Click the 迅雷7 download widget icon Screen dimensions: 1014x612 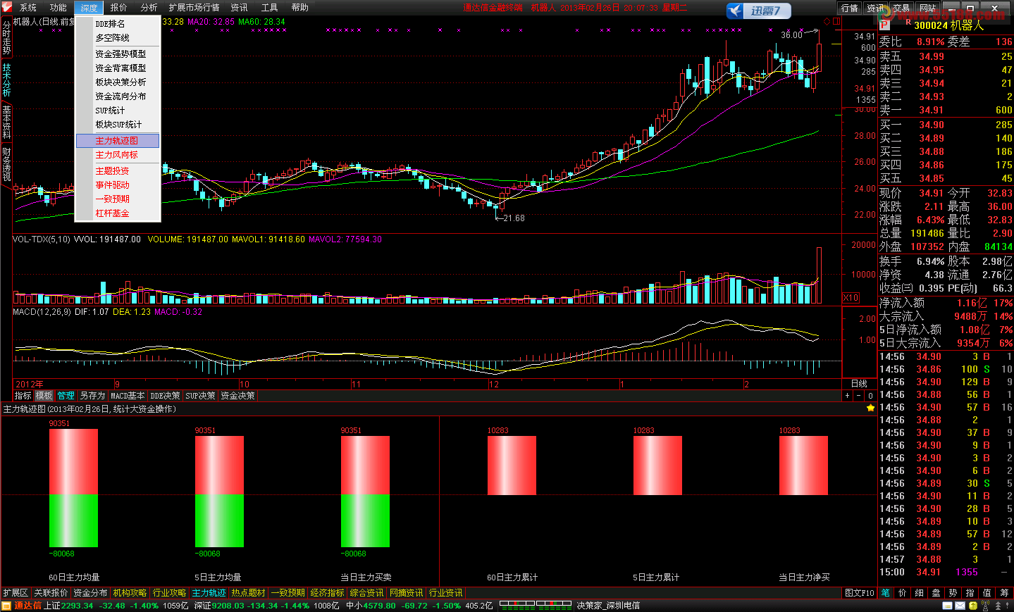point(758,11)
